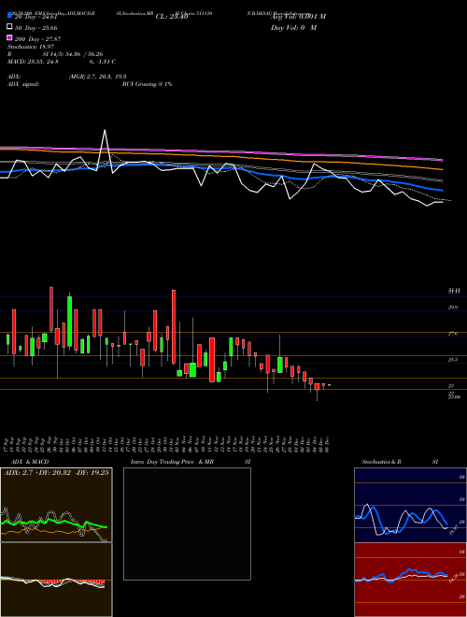Click the blue 20 Day legend swatch

tap(9, 15)
